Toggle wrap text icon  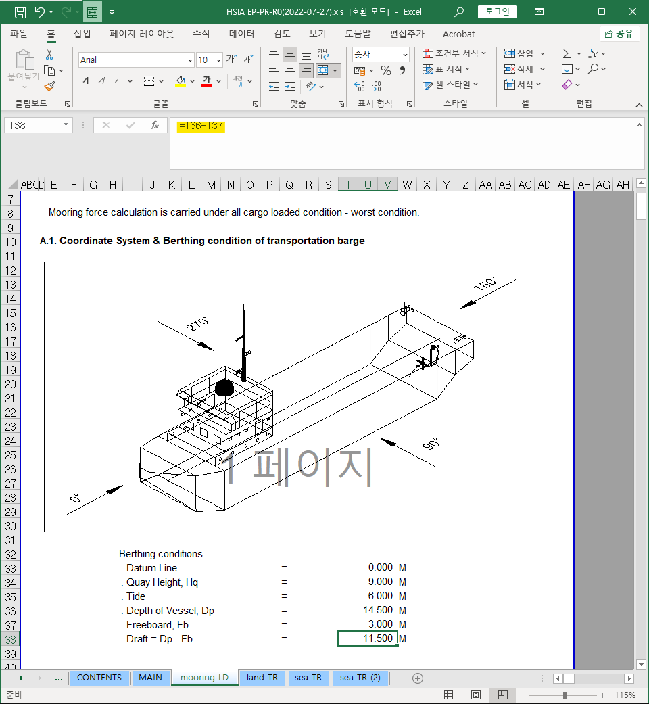pyautogui.click(x=323, y=54)
